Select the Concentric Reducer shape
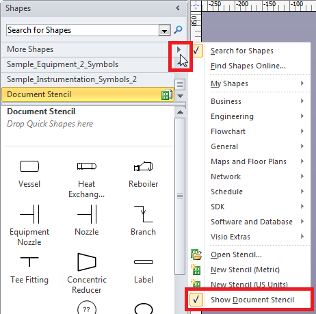The image size is (316, 314). pos(87,262)
